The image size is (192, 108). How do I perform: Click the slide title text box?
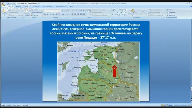tap(96, 31)
